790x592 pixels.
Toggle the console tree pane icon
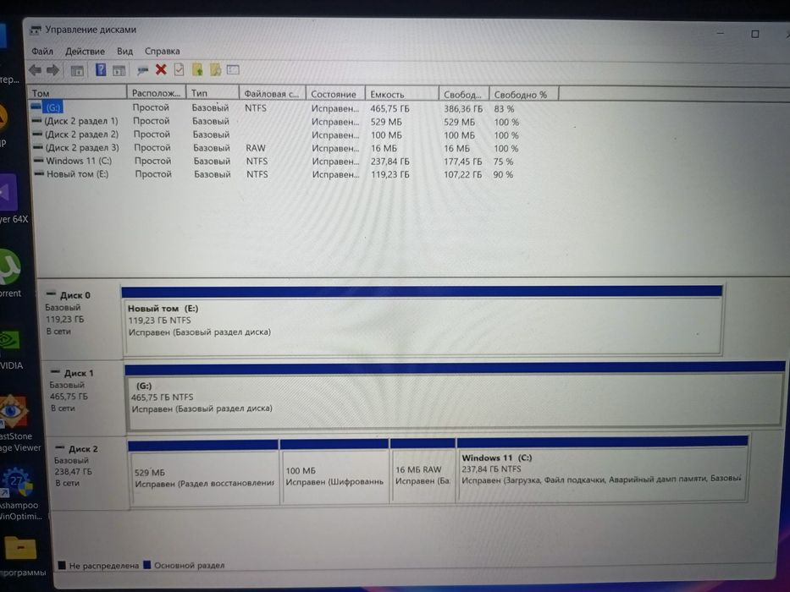point(77,70)
